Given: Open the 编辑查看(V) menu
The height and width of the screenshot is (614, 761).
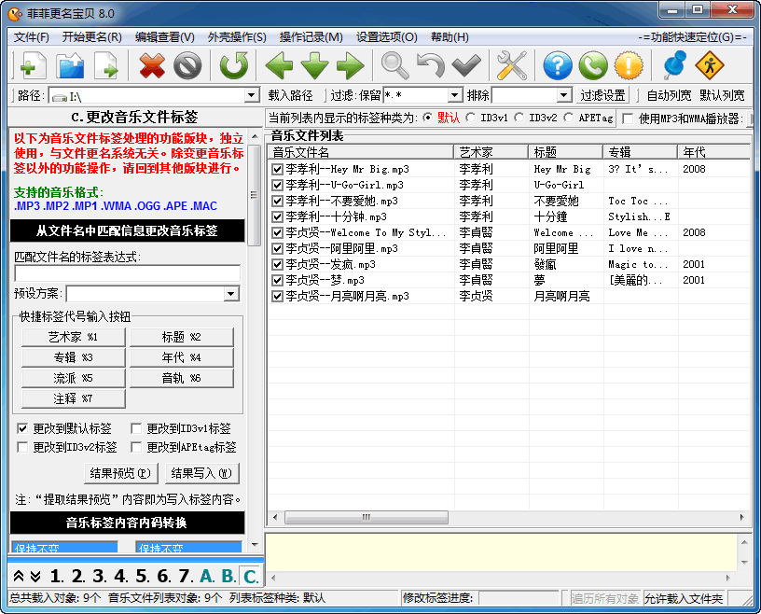Looking at the screenshot, I should pos(165,37).
